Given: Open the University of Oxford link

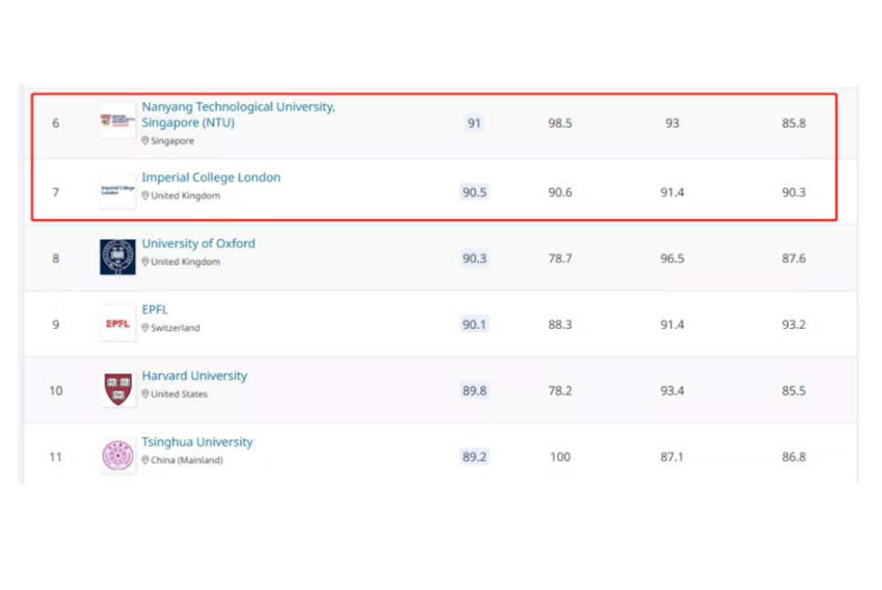Looking at the screenshot, I should click(x=198, y=243).
